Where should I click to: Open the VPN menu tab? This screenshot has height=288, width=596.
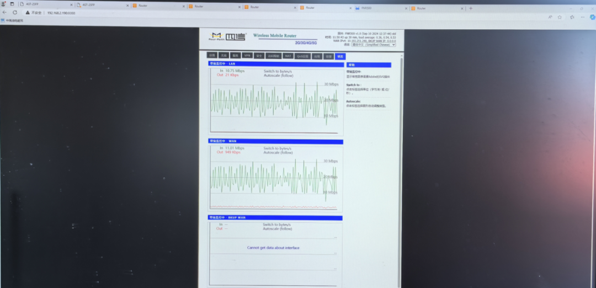tap(247, 56)
